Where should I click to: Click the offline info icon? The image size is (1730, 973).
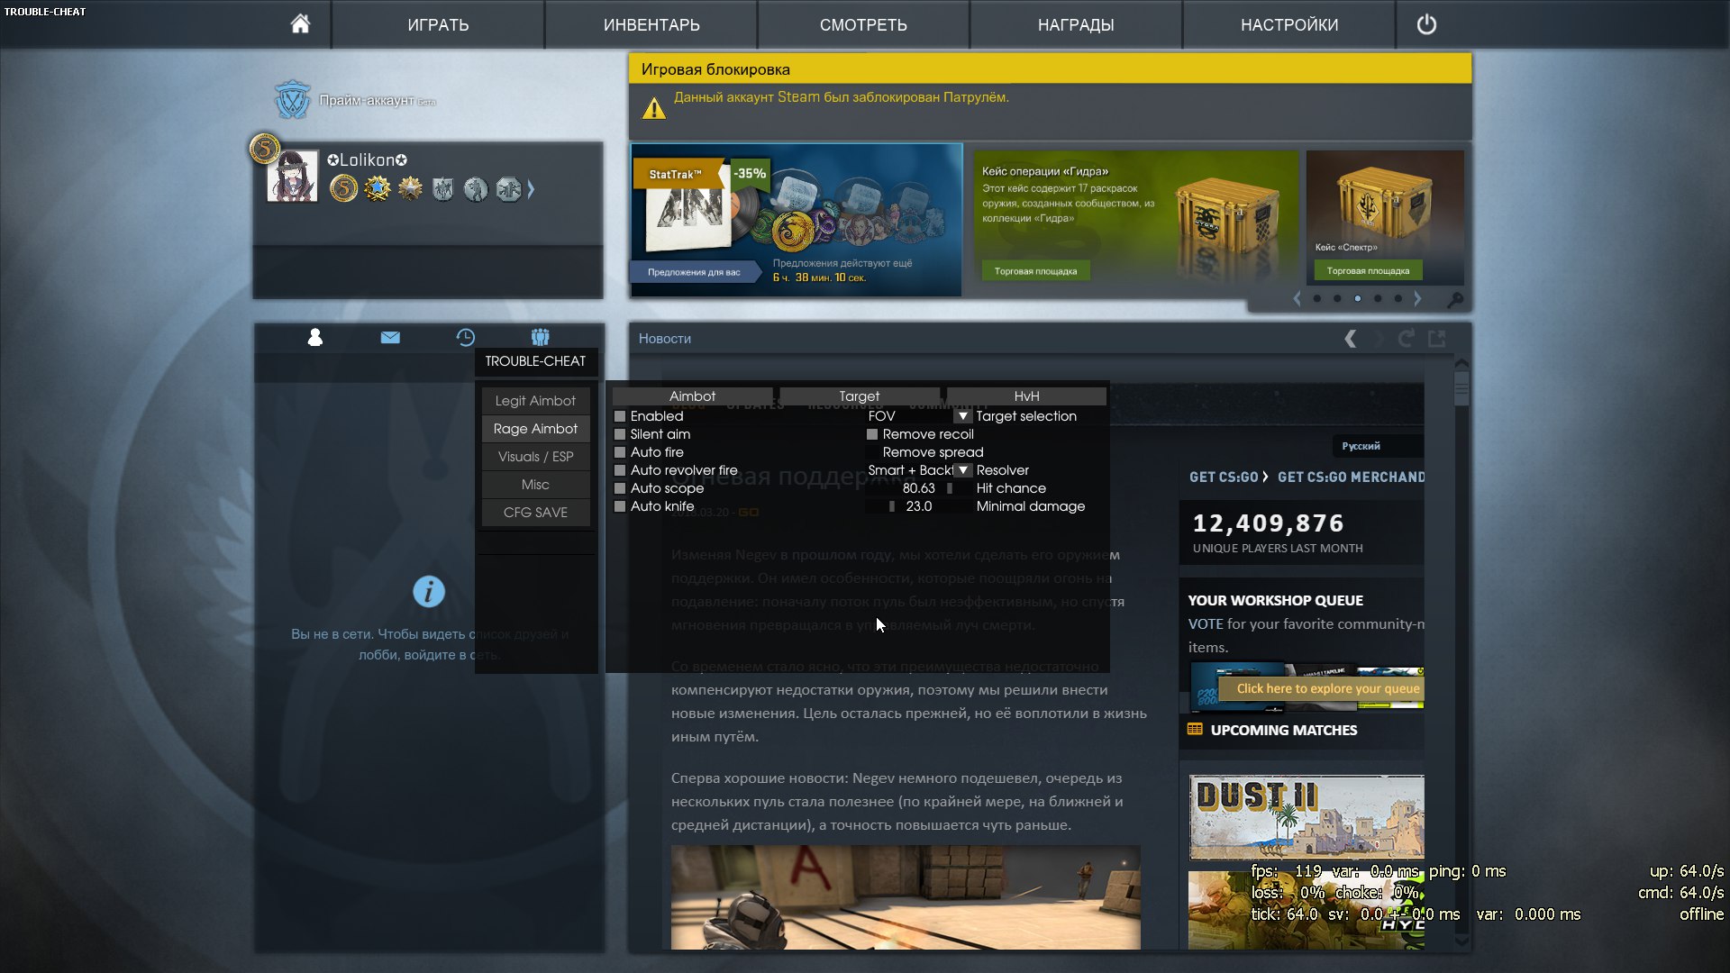pyautogui.click(x=429, y=592)
